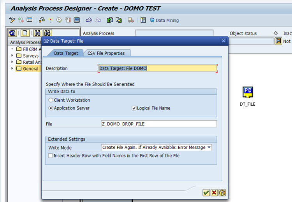
Task: Switch to CSV File Properties tab
Action: click(x=106, y=53)
